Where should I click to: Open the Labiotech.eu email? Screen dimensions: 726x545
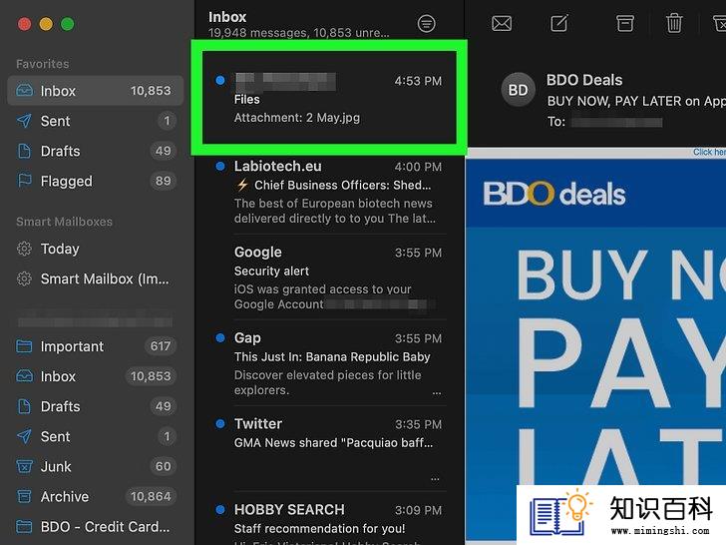(329, 193)
